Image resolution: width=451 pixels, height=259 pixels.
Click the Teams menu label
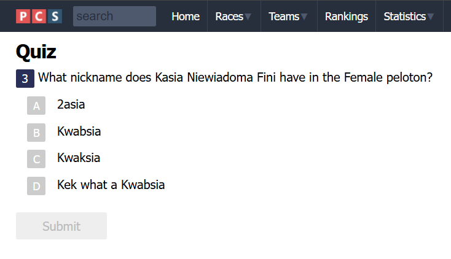[x=284, y=17]
